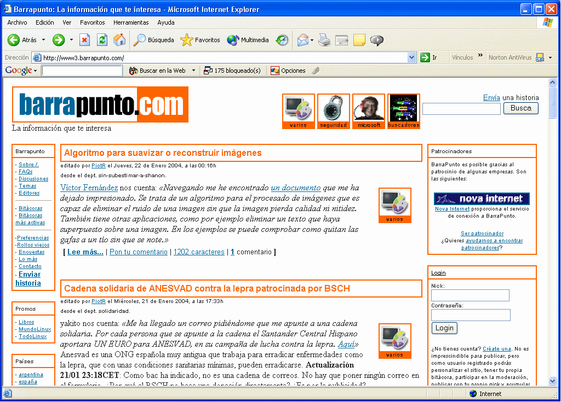Open the History toolbar icon
561x402 pixels.
[282, 40]
